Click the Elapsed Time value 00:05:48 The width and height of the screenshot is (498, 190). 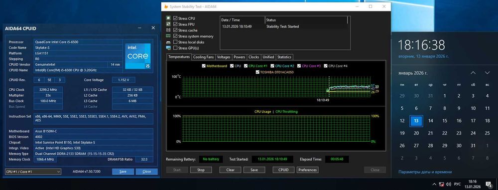click(x=337, y=159)
